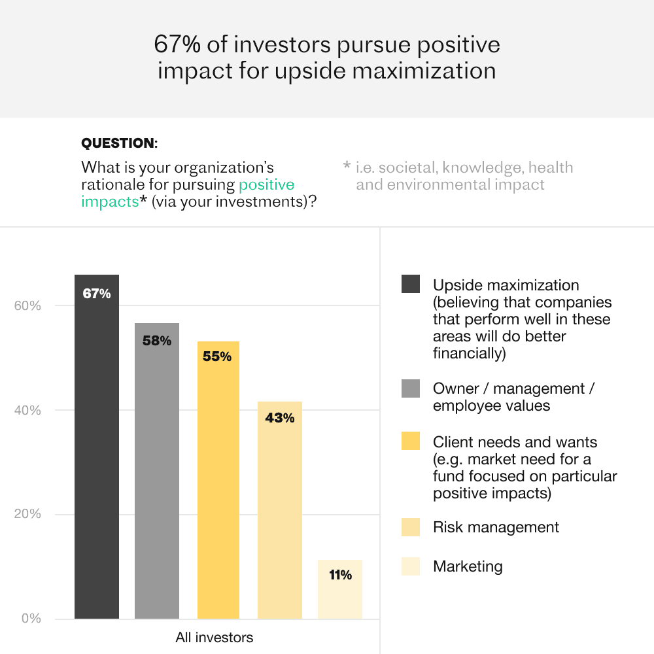Select the dark 67% bar
The height and width of the screenshot is (654, 654).
point(97,446)
